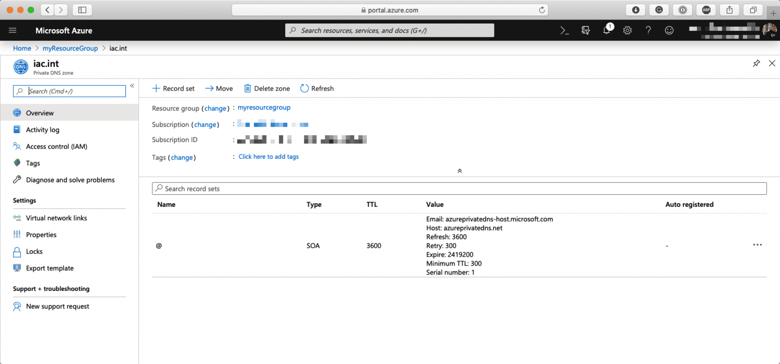Go forward in Safari
780x364 pixels.
(61, 10)
